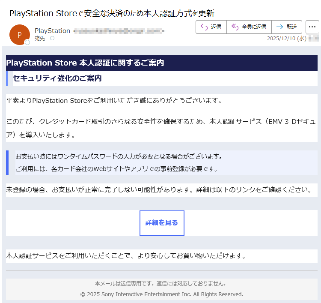The image size is (321, 303).
Task: Click the small circle beside 宛先
Action: point(52,39)
